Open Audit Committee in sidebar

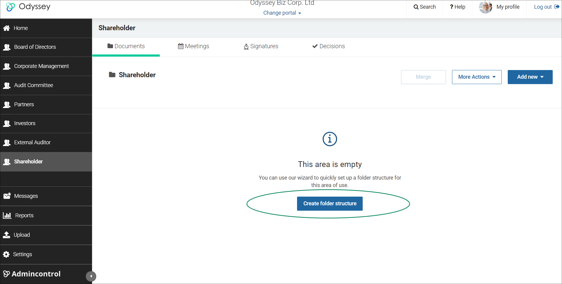(46, 85)
